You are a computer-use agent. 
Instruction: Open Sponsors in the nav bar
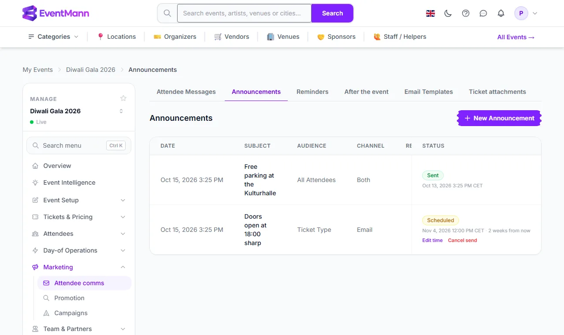pyautogui.click(x=336, y=37)
